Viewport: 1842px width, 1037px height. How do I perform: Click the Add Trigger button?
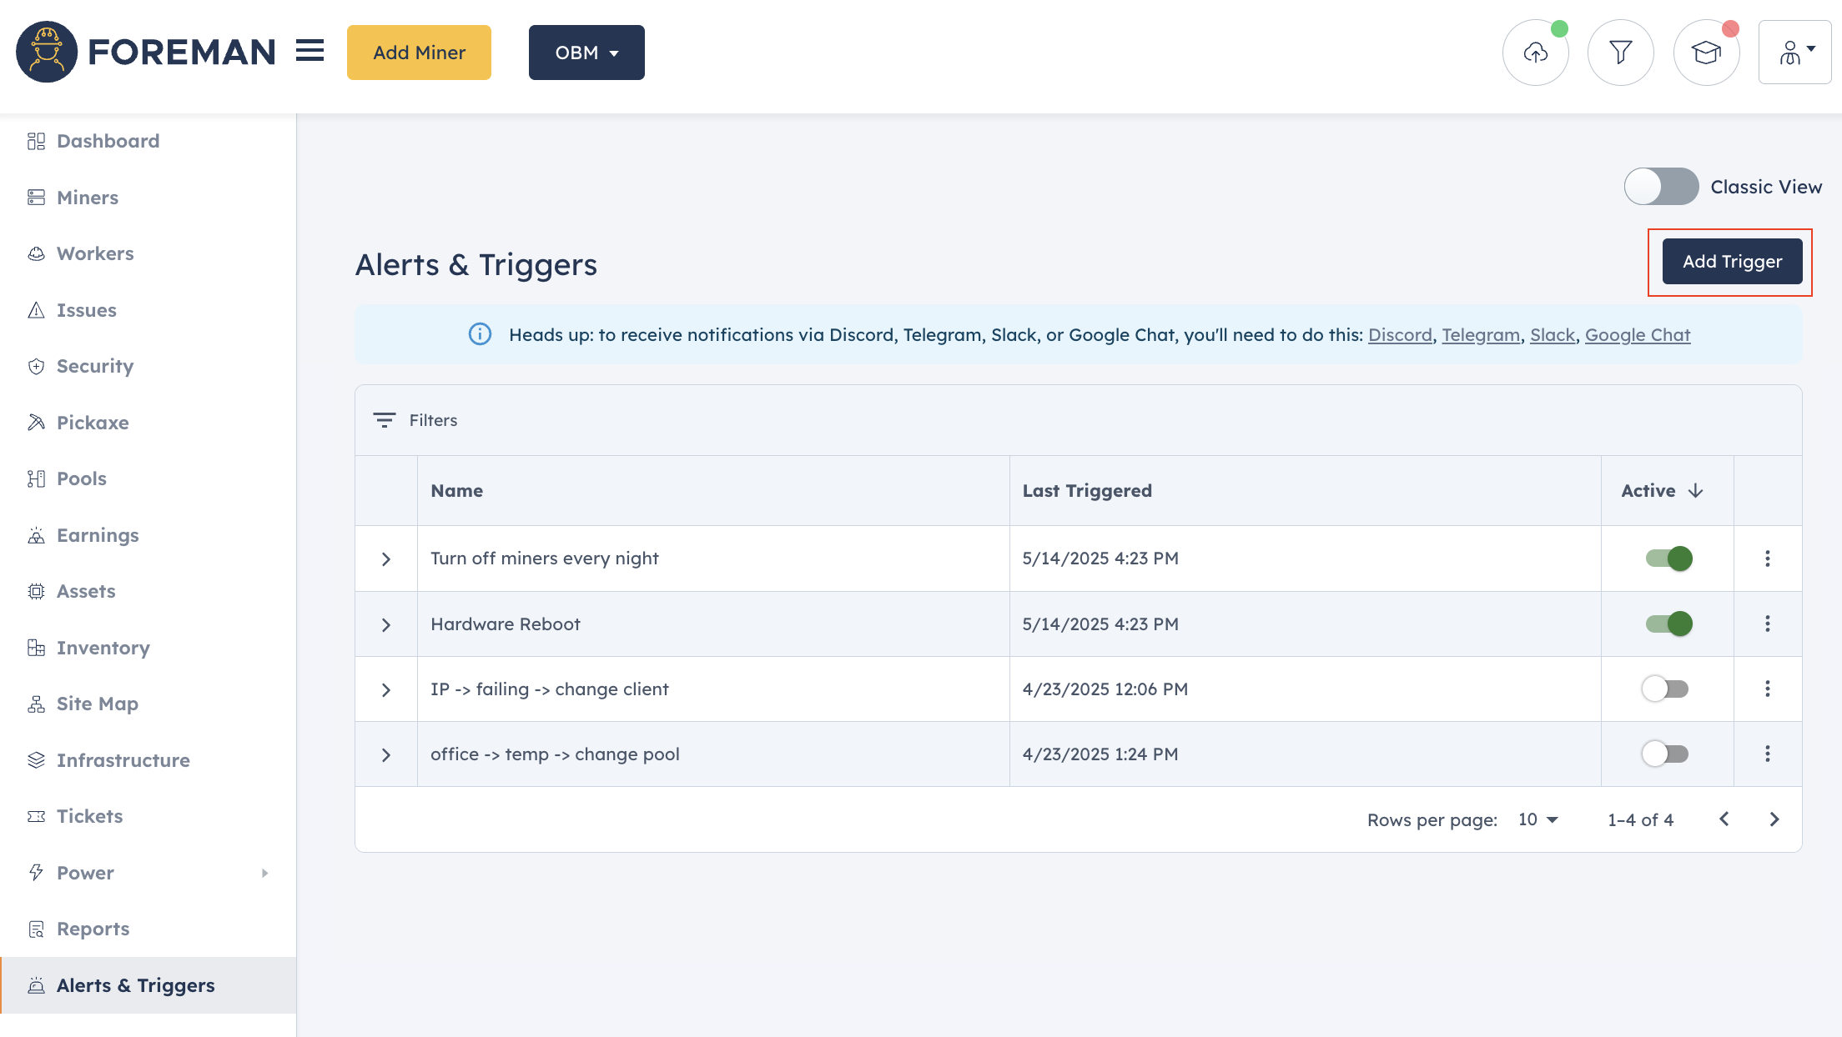pos(1732,261)
